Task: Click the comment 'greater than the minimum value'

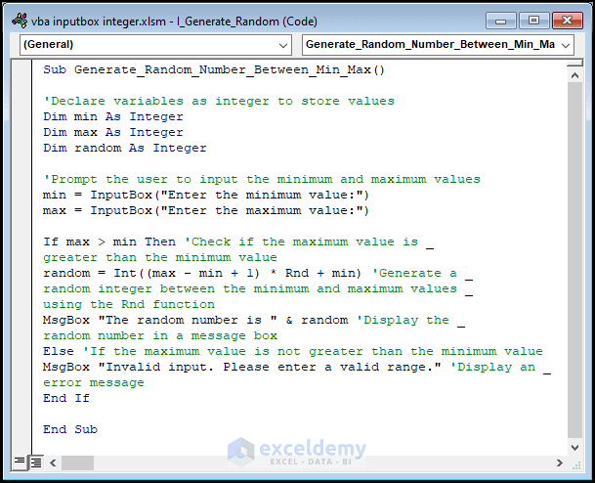Action: 160,257
